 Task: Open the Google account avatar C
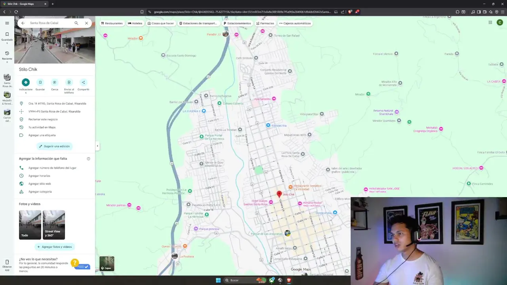pos(500,23)
